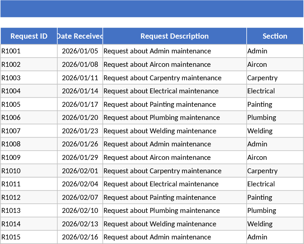Click the date 2026/01/20 cell
304x244 pixels.
80,118
